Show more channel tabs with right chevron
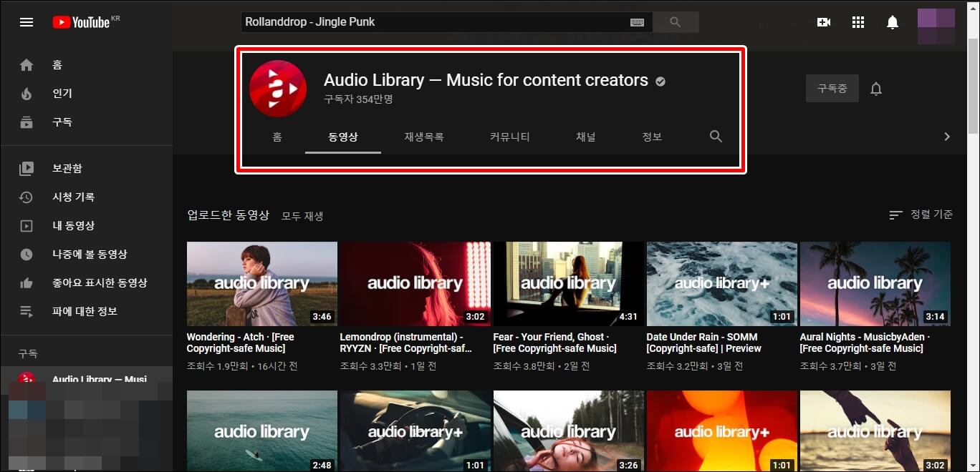The height and width of the screenshot is (472, 980). (x=947, y=136)
